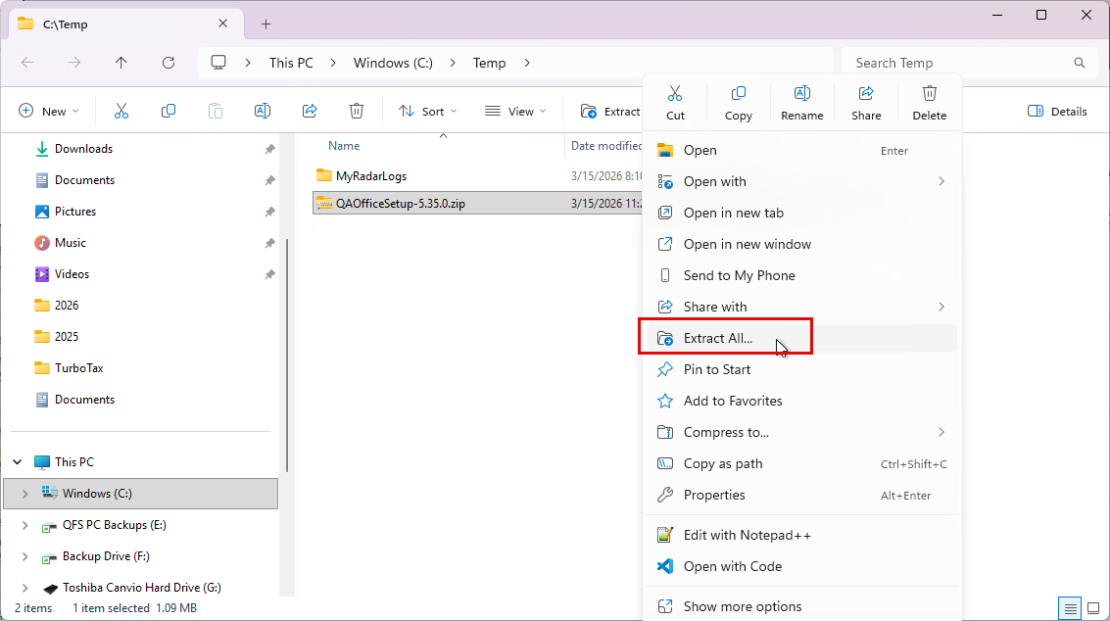Click the Rename icon in context menu
The image size is (1110, 621).
click(801, 101)
